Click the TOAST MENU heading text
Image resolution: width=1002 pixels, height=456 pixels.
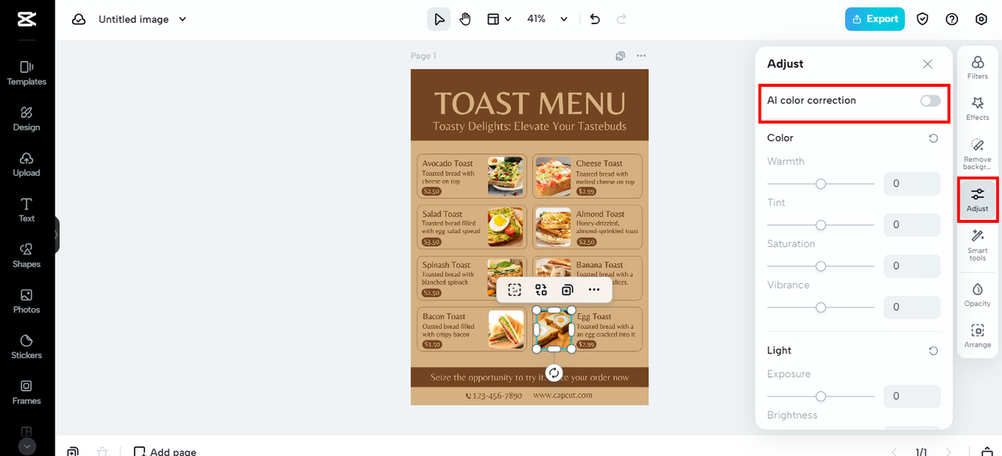(x=530, y=102)
